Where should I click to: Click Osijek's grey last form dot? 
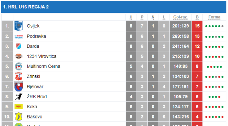[222, 26]
